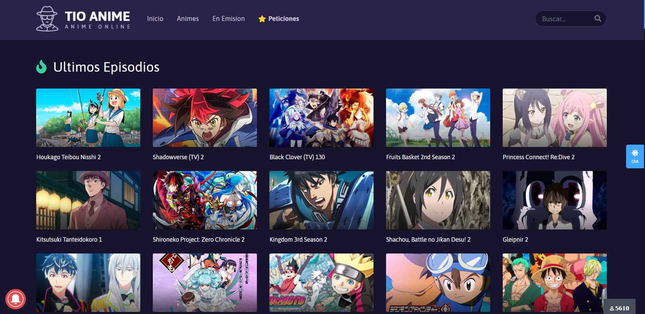Click the search magnifier icon
The width and height of the screenshot is (645, 314).
pos(598,19)
